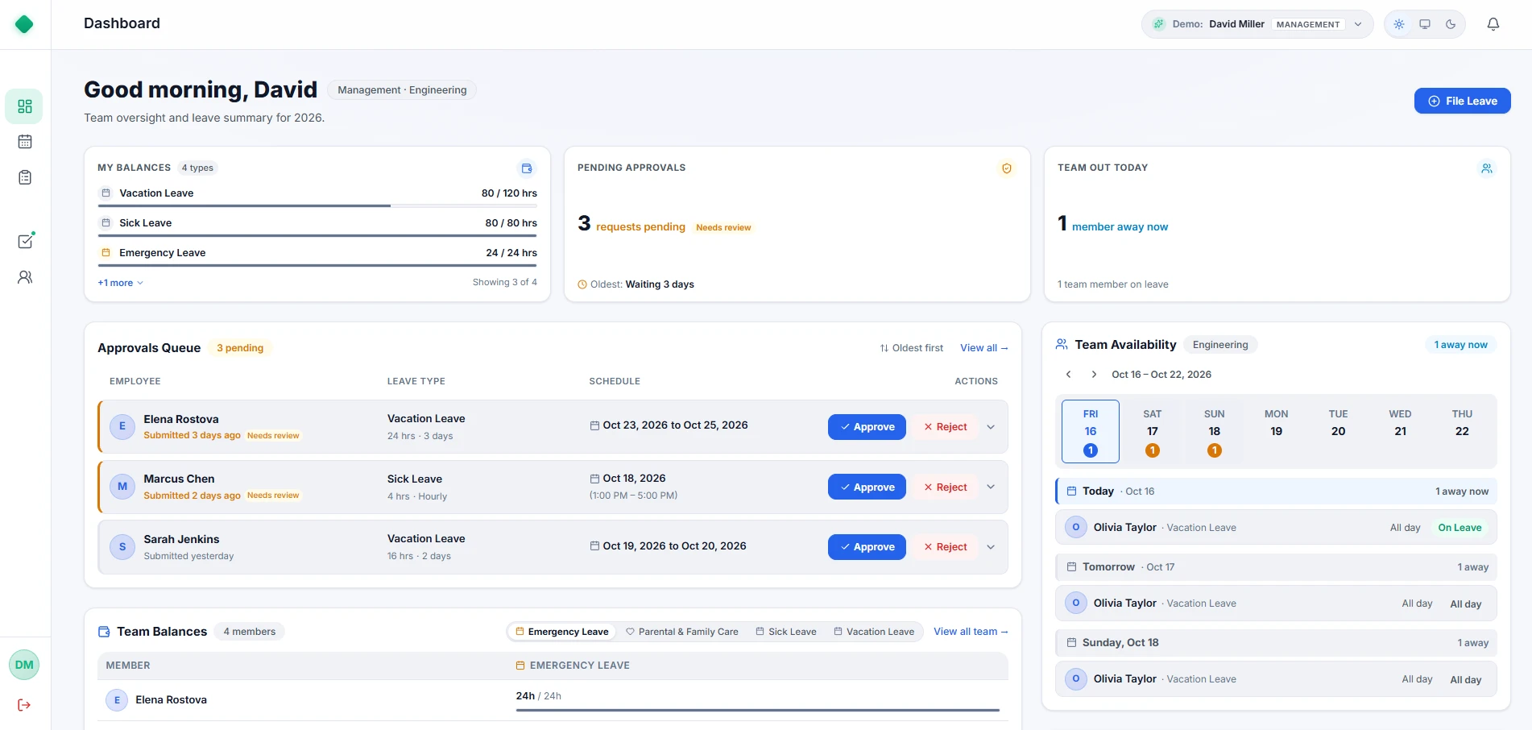Open the clipboard icon in sidebar
Viewport: 1532px width, 730px height.
[x=25, y=177]
